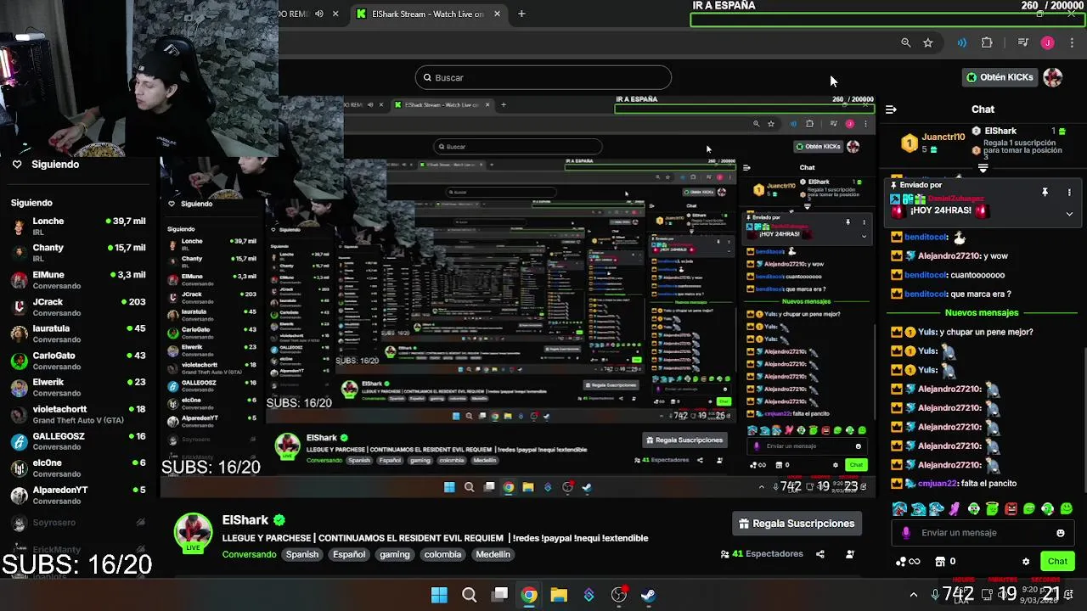Insert the first blue shark emote
1087x611 pixels.
(899, 509)
